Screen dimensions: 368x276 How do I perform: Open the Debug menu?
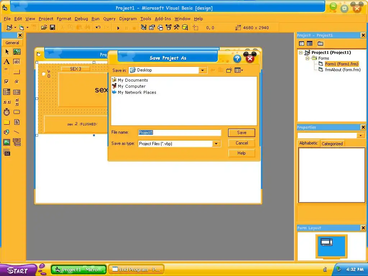[x=81, y=19]
